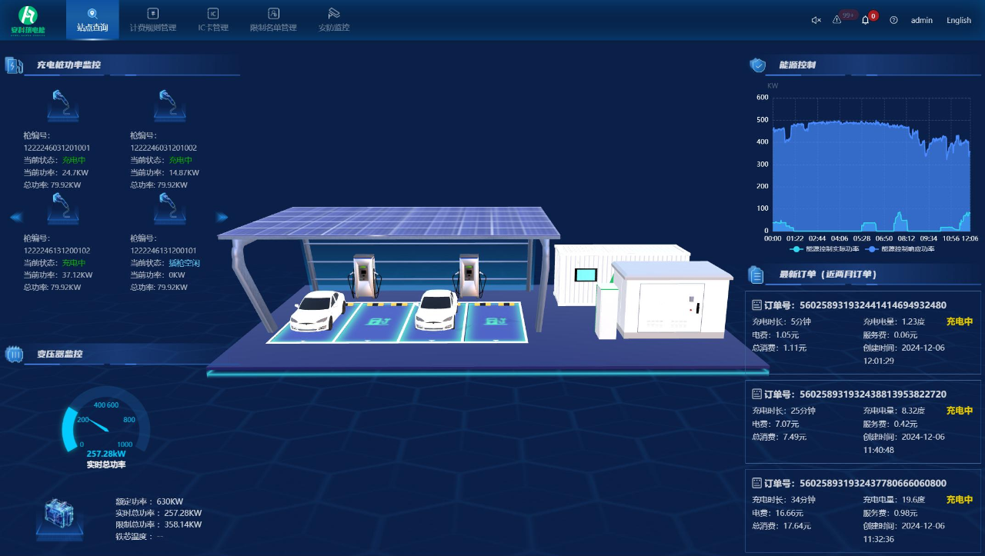The width and height of the screenshot is (985, 556).
Task: Open the 计费规则管理 tab
Action: (152, 20)
